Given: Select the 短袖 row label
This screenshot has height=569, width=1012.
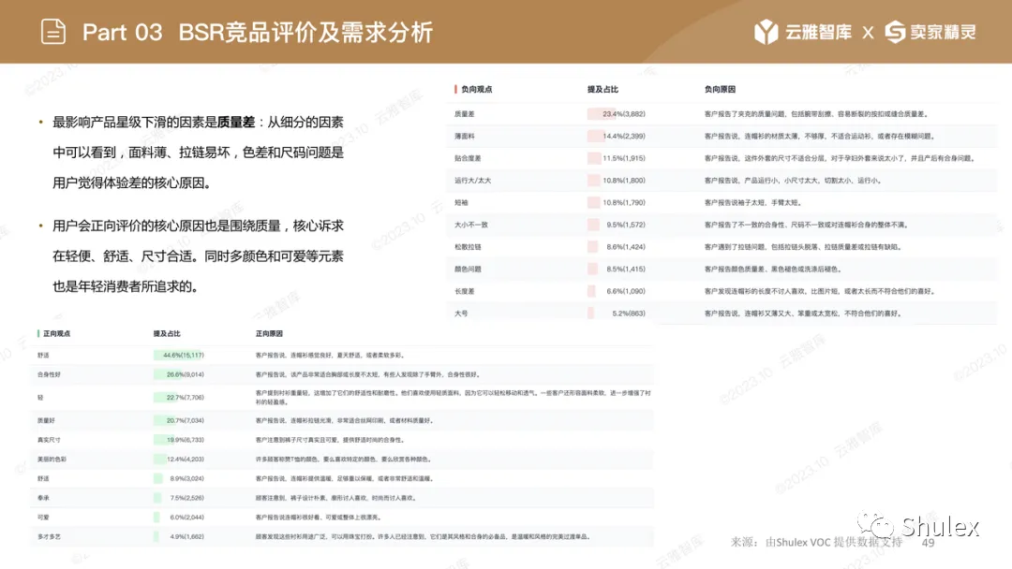Looking at the screenshot, I should (x=461, y=202).
